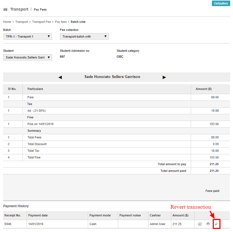
Task: Click the Defaulters button
Action: (x=221, y=3)
